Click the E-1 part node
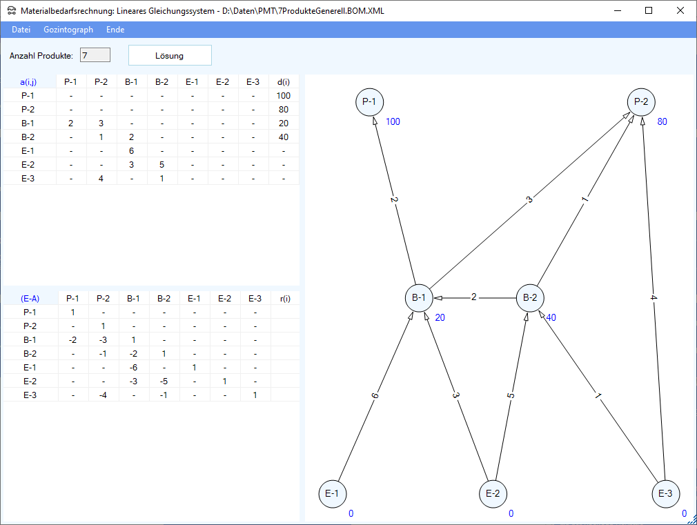The height and width of the screenshot is (525, 697). coord(332,493)
